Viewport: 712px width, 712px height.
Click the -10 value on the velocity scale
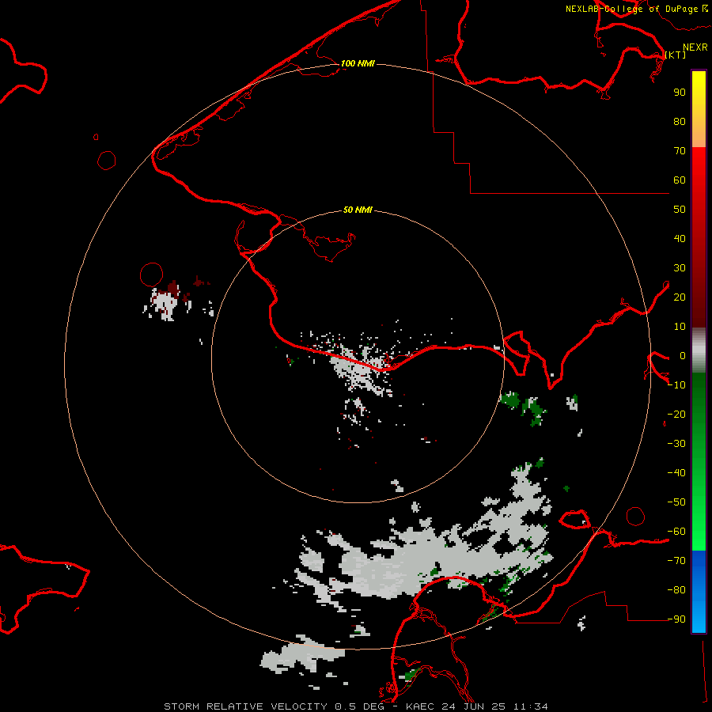click(x=676, y=385)
